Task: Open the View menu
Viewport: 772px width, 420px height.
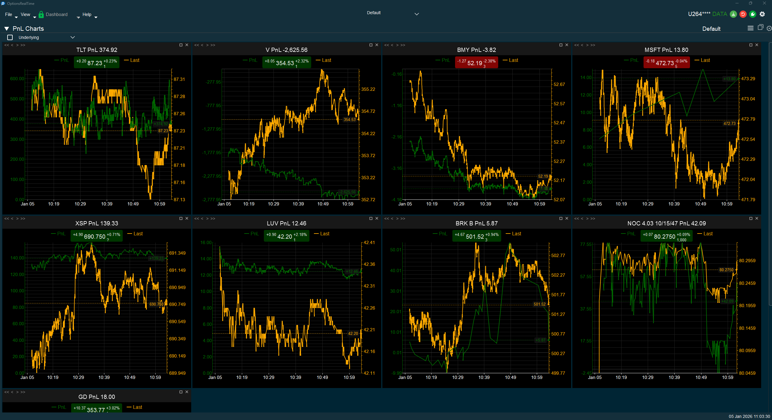Action: tap(25, 14)
